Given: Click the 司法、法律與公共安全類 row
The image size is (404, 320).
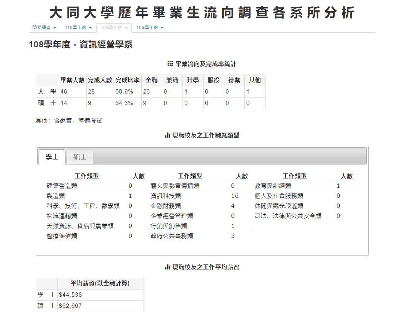Looking at the screenshot, I should click(x=306, y=216).
